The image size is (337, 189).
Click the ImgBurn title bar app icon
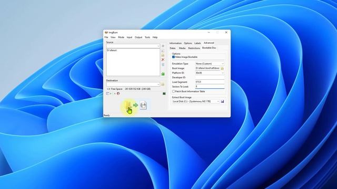pos(106,33)
